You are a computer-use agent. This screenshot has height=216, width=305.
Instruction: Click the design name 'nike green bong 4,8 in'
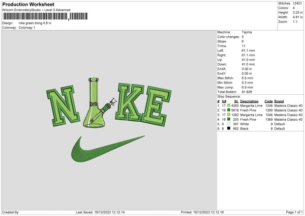coord(35,23)
